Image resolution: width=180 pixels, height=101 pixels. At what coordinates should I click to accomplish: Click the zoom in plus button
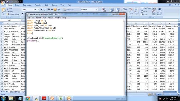coord(178,94)
